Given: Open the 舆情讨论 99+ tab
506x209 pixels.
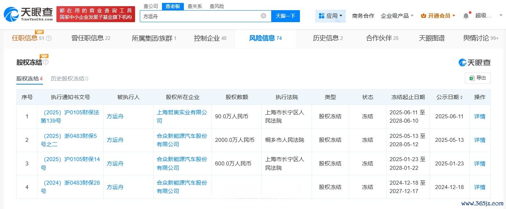Looking at the screenshot, I should (481, 38).
